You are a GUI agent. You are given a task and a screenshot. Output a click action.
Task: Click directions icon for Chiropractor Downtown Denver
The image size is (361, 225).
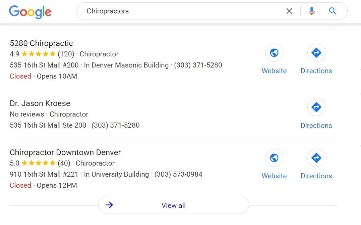(x=316, y=158)
